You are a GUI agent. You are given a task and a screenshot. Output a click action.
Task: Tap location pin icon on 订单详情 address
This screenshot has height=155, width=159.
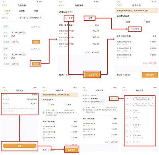pyautogui.click(x=83, y=110)
